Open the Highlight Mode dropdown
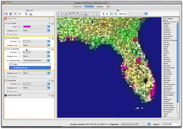The width and height of the screenshot is (183, 129). coord(36,61)
